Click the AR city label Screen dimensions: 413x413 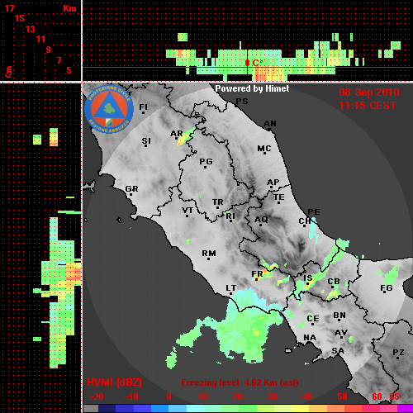tap(177, 134)
